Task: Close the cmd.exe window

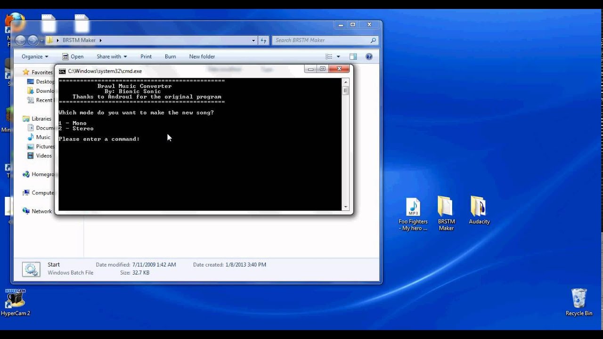Action: [339, 69]
